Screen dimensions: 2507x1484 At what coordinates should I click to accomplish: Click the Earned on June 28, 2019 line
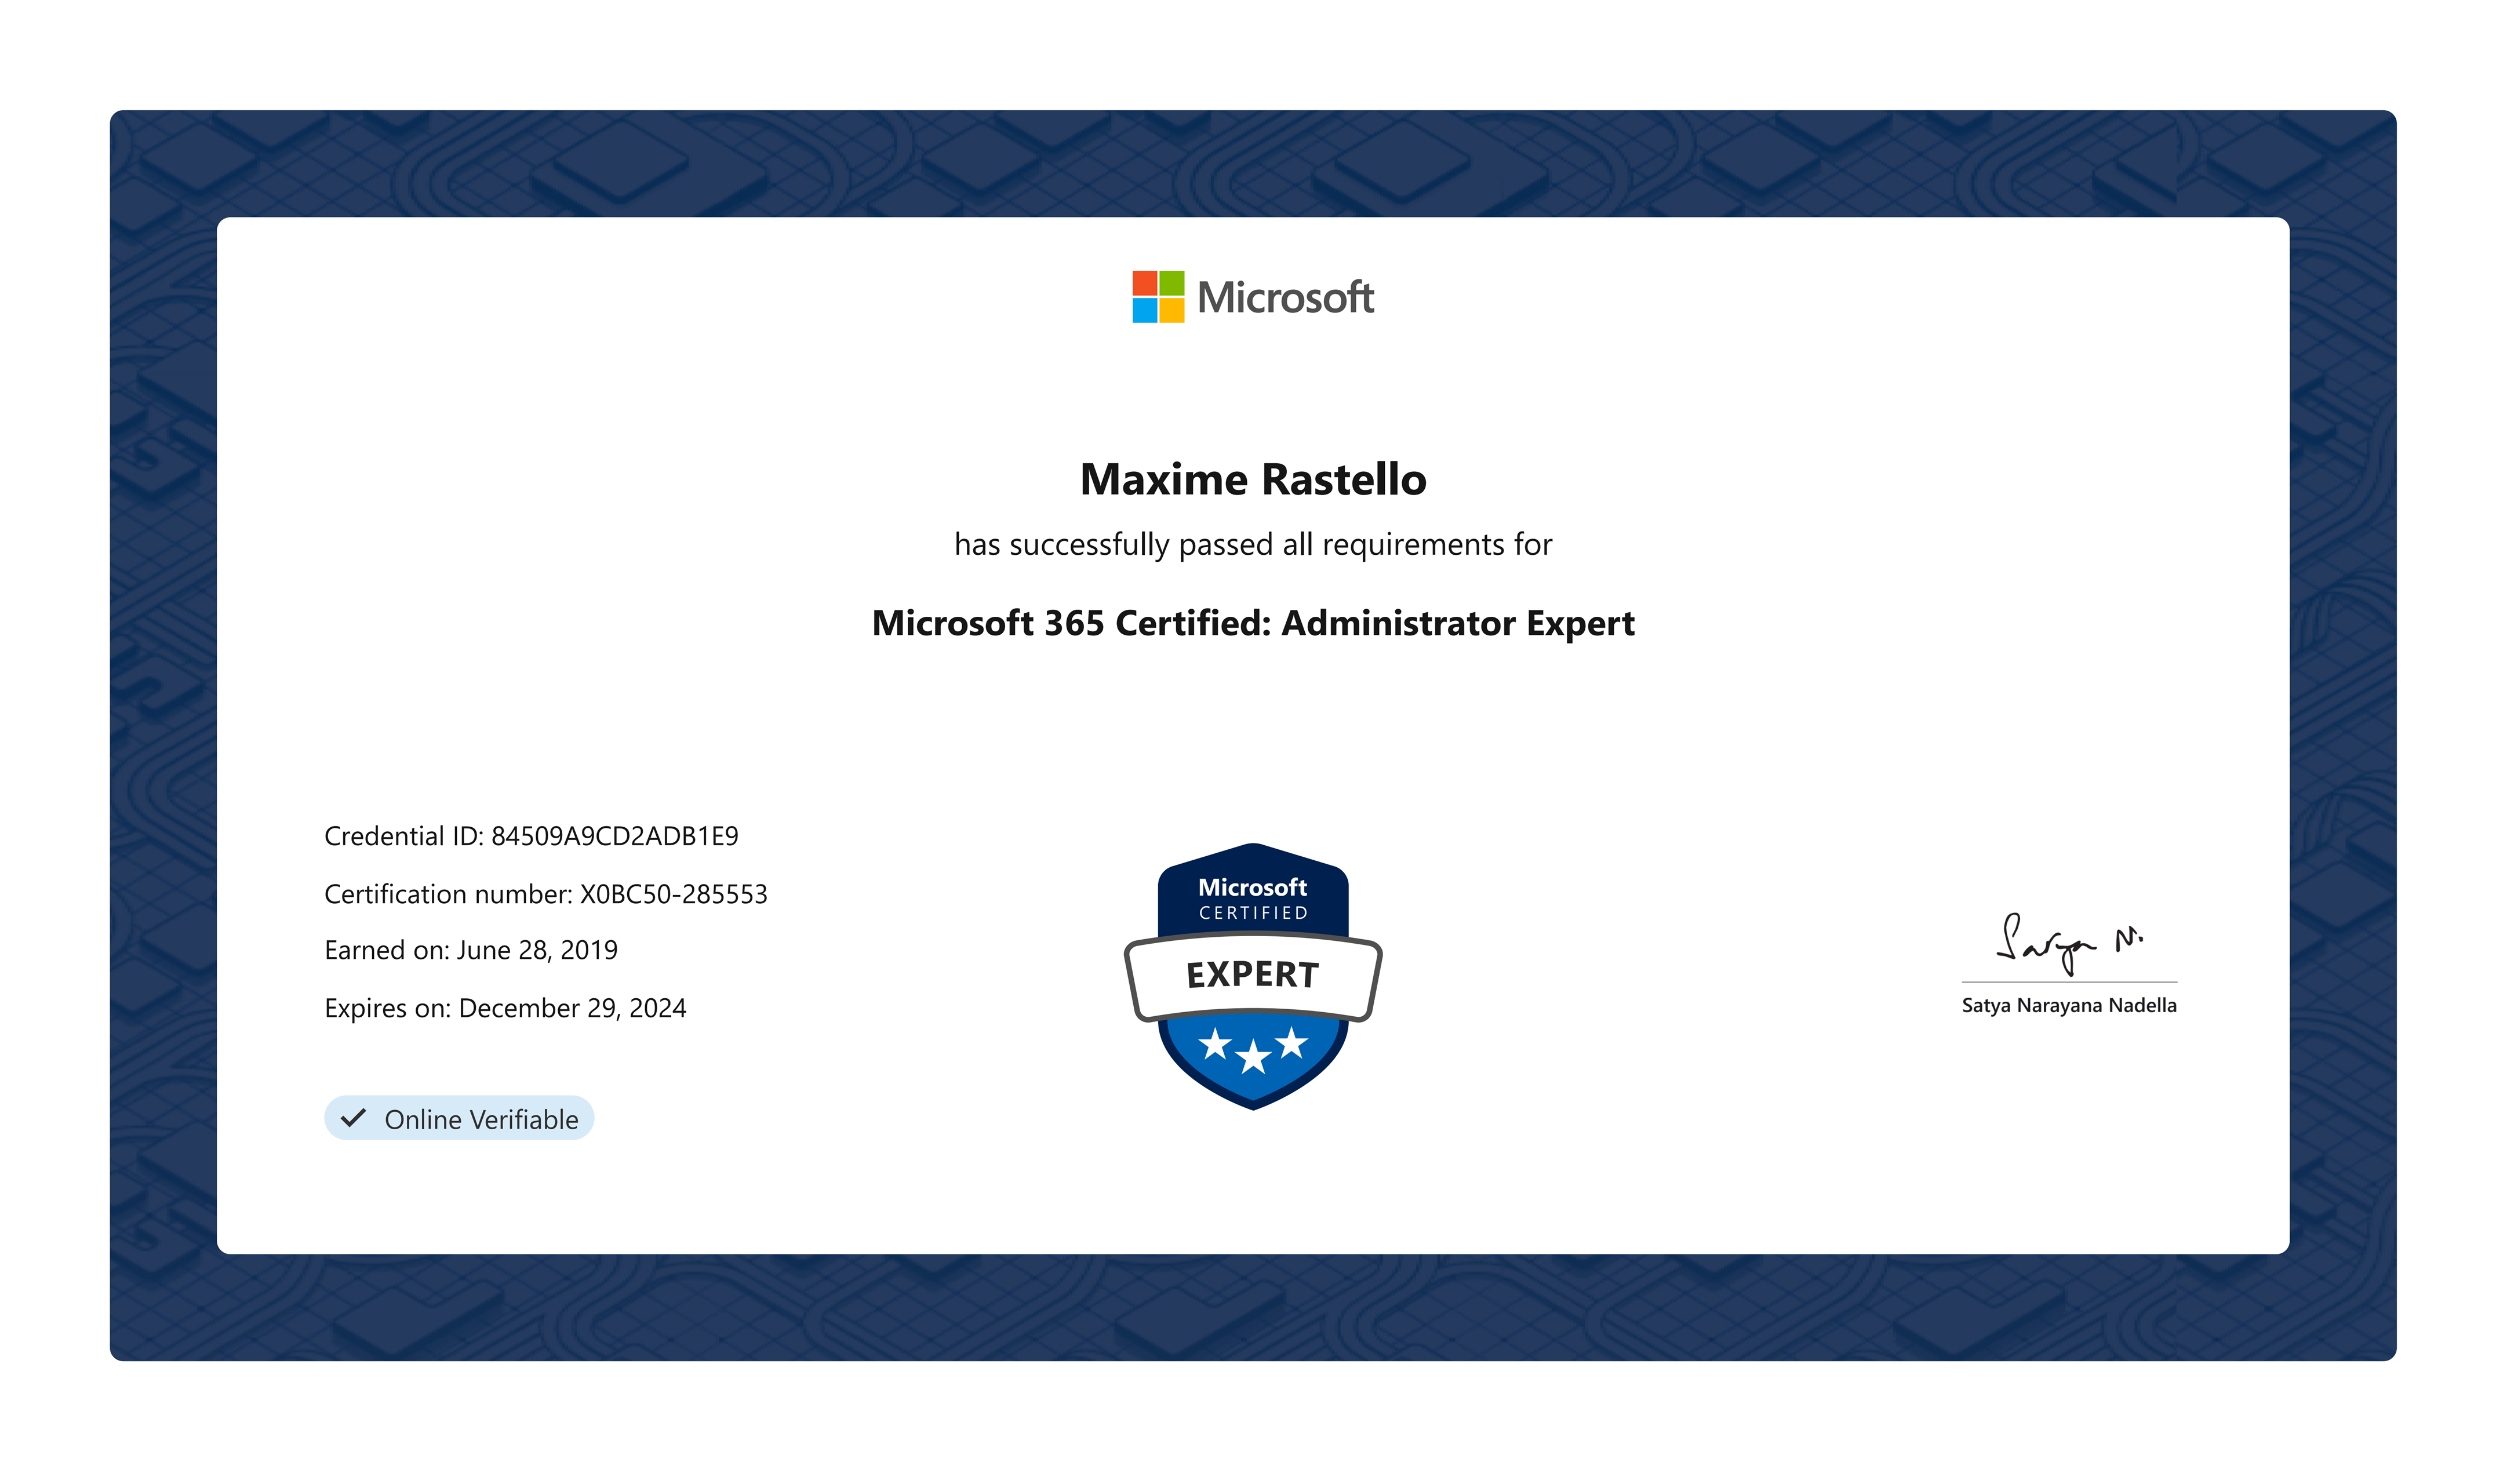[x=471, y=950]
